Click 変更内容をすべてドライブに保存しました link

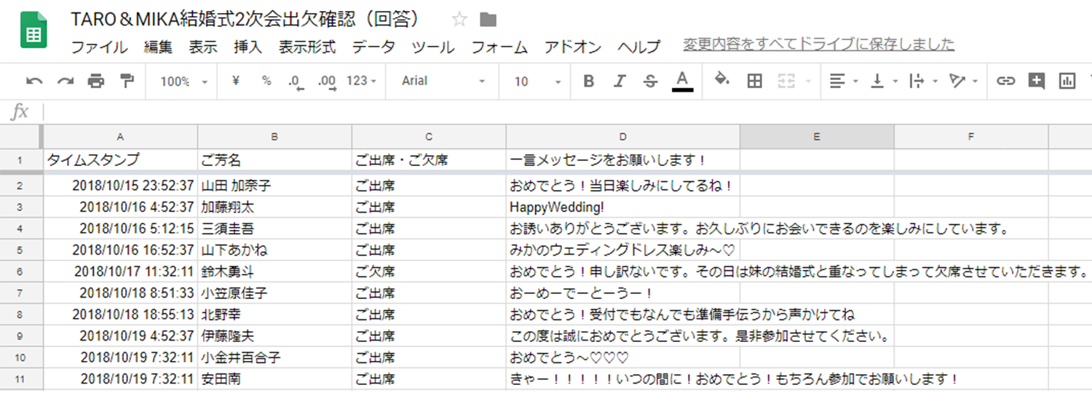[x=818, y=44]
